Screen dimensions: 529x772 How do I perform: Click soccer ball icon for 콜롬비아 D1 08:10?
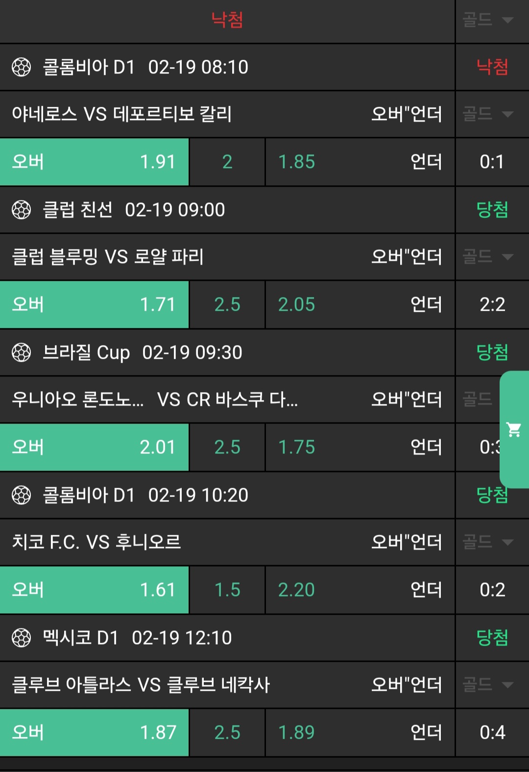click(21, 67)
